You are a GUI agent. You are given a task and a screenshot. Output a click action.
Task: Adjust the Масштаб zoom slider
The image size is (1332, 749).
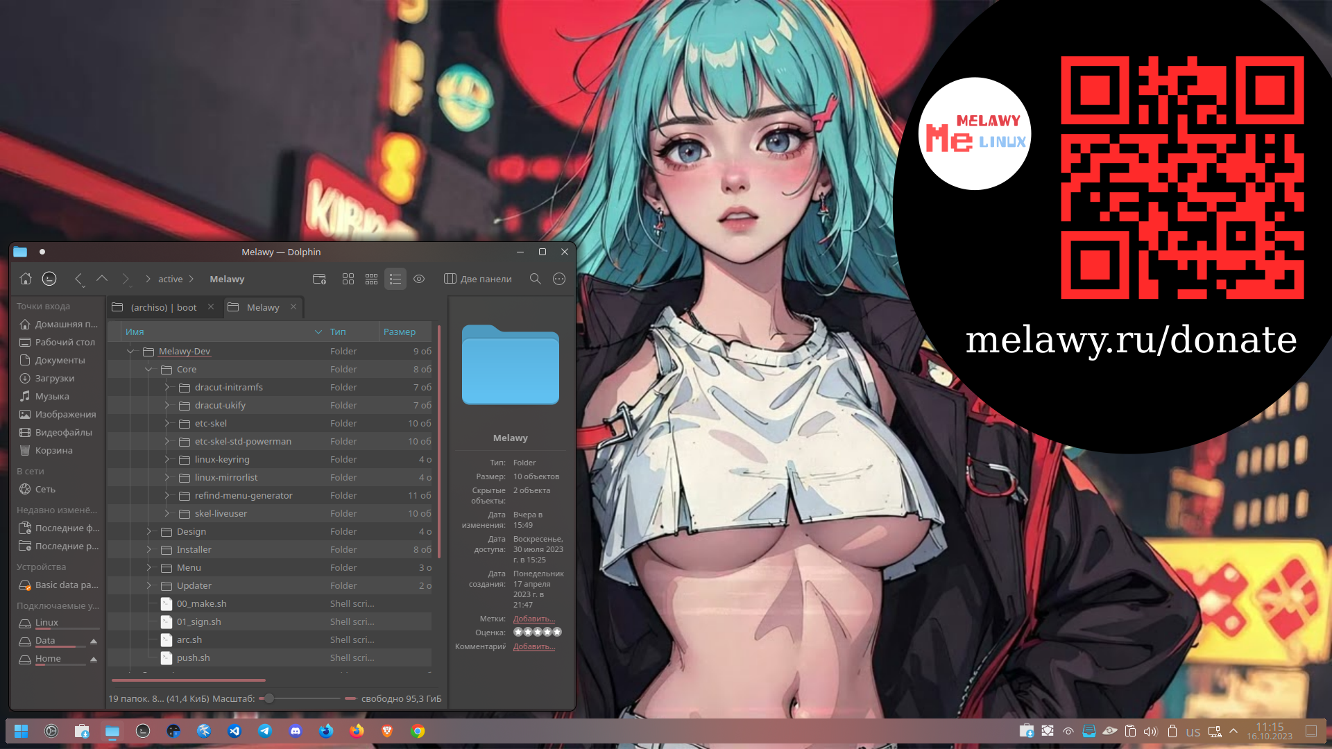tap(268, 698)
